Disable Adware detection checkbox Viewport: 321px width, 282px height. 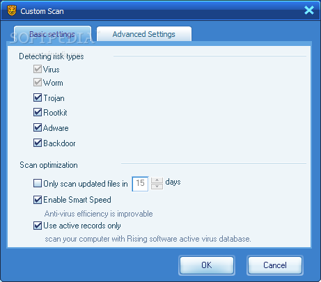point(38,127)
